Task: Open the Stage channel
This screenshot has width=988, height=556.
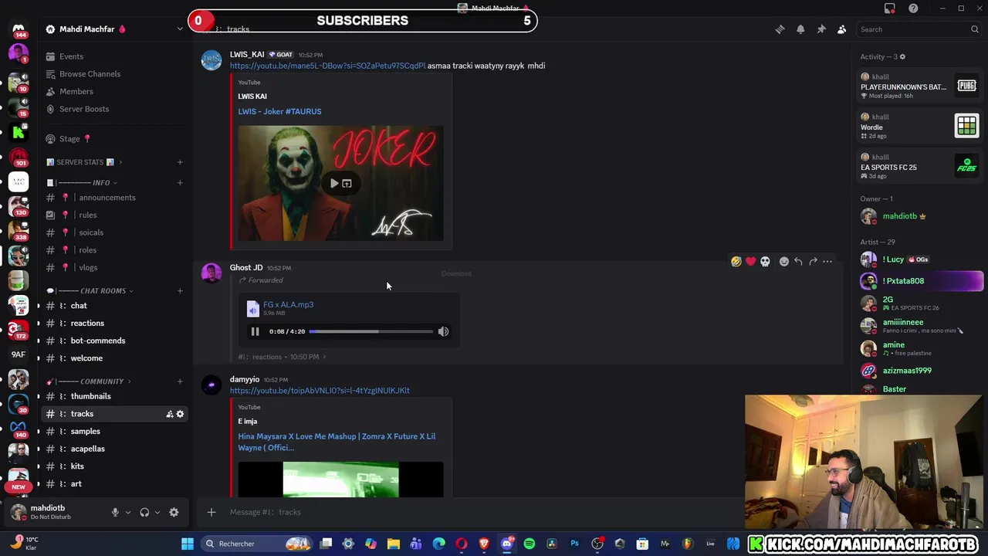Action: [x=69, y=139]
